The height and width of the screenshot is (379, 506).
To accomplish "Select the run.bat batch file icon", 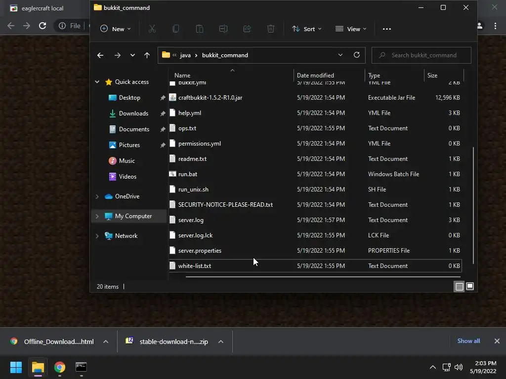I will tap(172, 174).
